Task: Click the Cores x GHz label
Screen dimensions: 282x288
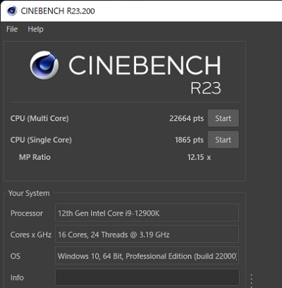Action: (31, 234)
